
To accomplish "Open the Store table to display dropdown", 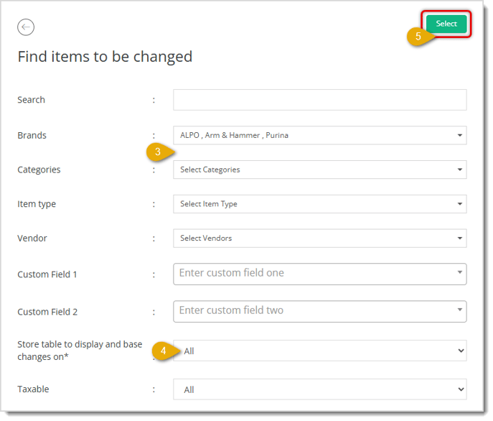I will 321,352.
